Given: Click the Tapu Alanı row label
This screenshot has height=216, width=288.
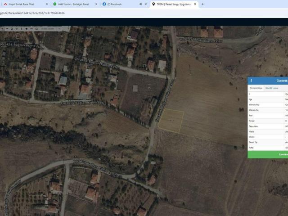Looking at the screenshot, I should click(253, 126).
